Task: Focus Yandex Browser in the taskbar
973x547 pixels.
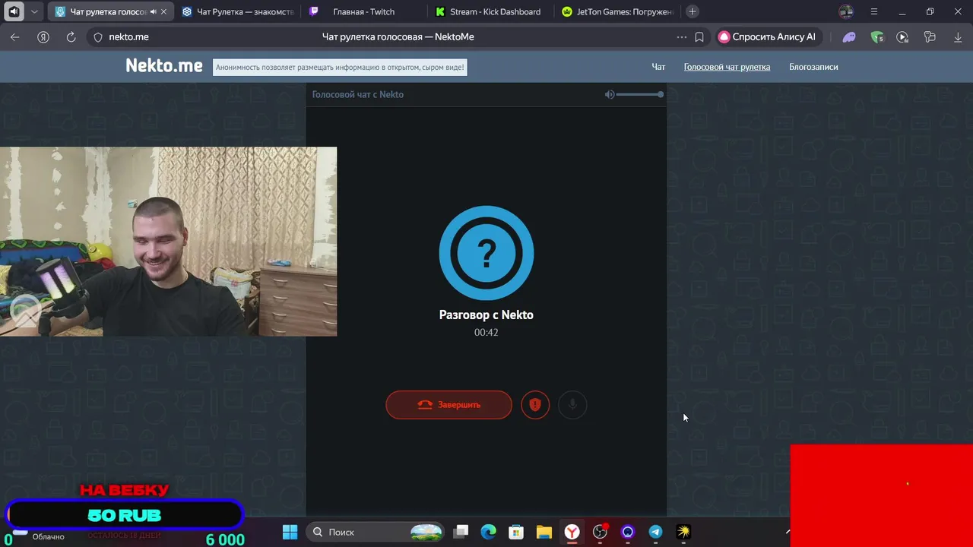Action: (x=572, y=532)
